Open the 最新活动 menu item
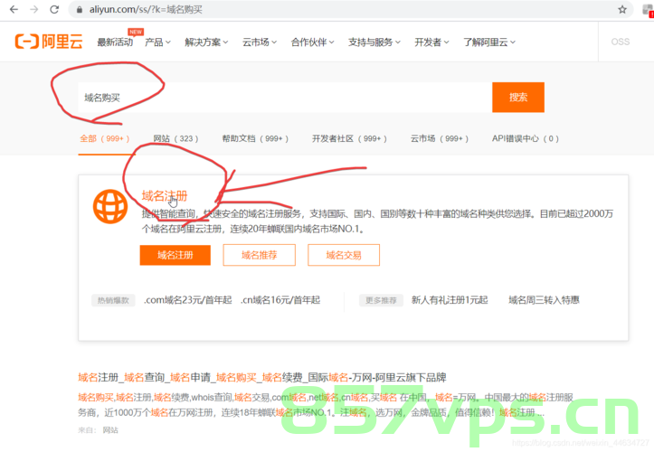The height and width of the screenshot is (452, 654). (115, 42)
